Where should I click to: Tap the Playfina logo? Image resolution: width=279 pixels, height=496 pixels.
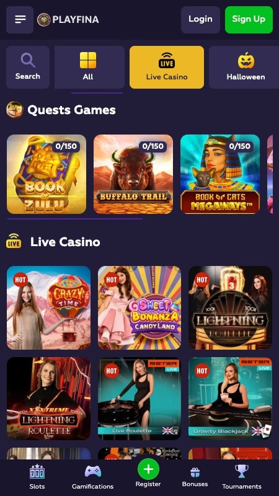pos(68,20)
